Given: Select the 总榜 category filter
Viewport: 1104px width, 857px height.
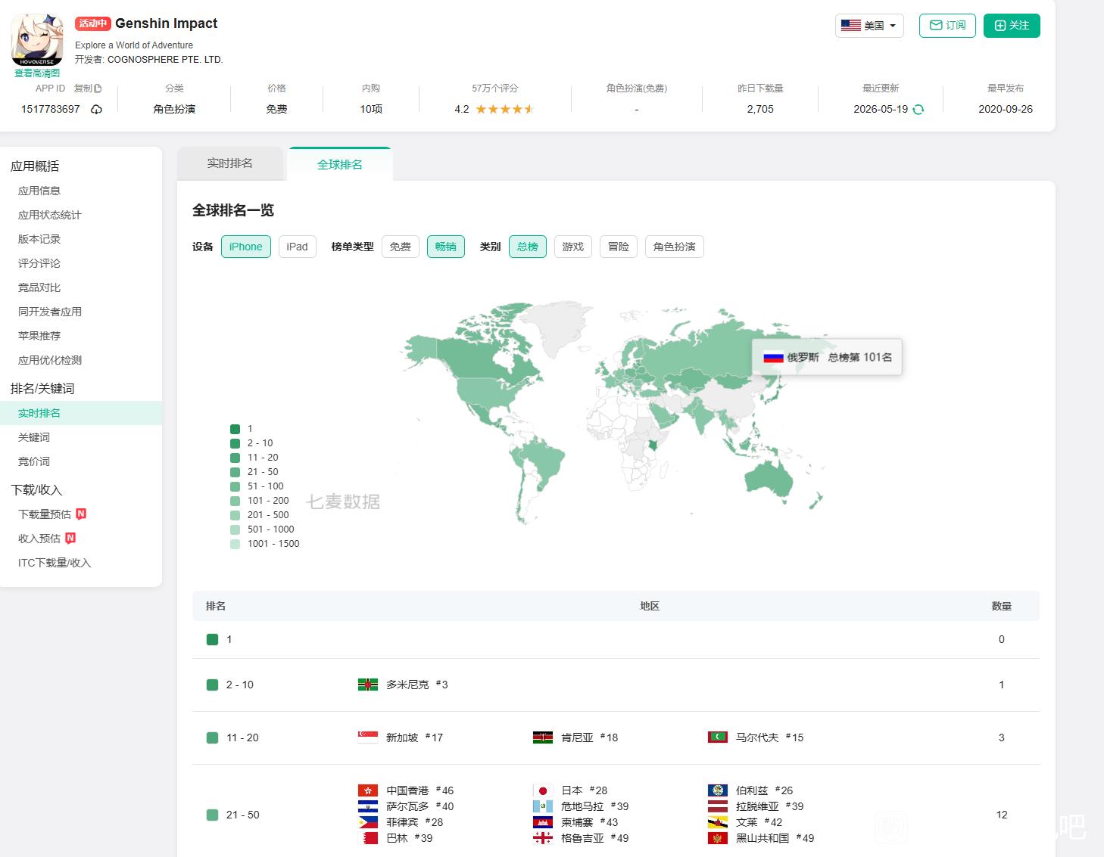Looking at the screenshot, I should point(528,247).
